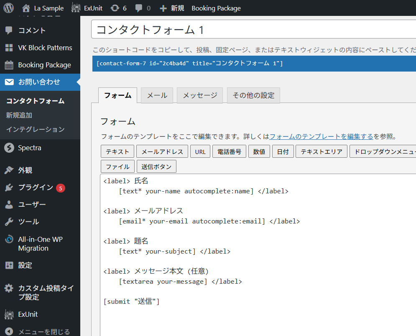Open ツール sidebar menu label
416x336 pixels.
coord(28,222)
